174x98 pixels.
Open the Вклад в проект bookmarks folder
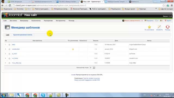(129, 9)
